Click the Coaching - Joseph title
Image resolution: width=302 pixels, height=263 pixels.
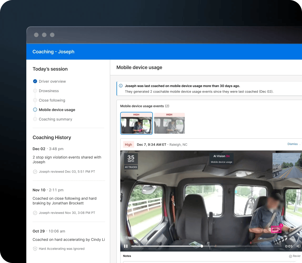point(53,52)
